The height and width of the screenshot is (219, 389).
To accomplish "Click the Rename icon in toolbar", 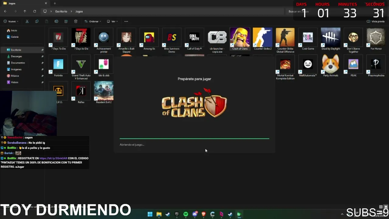I will click(x=56, y=21).
